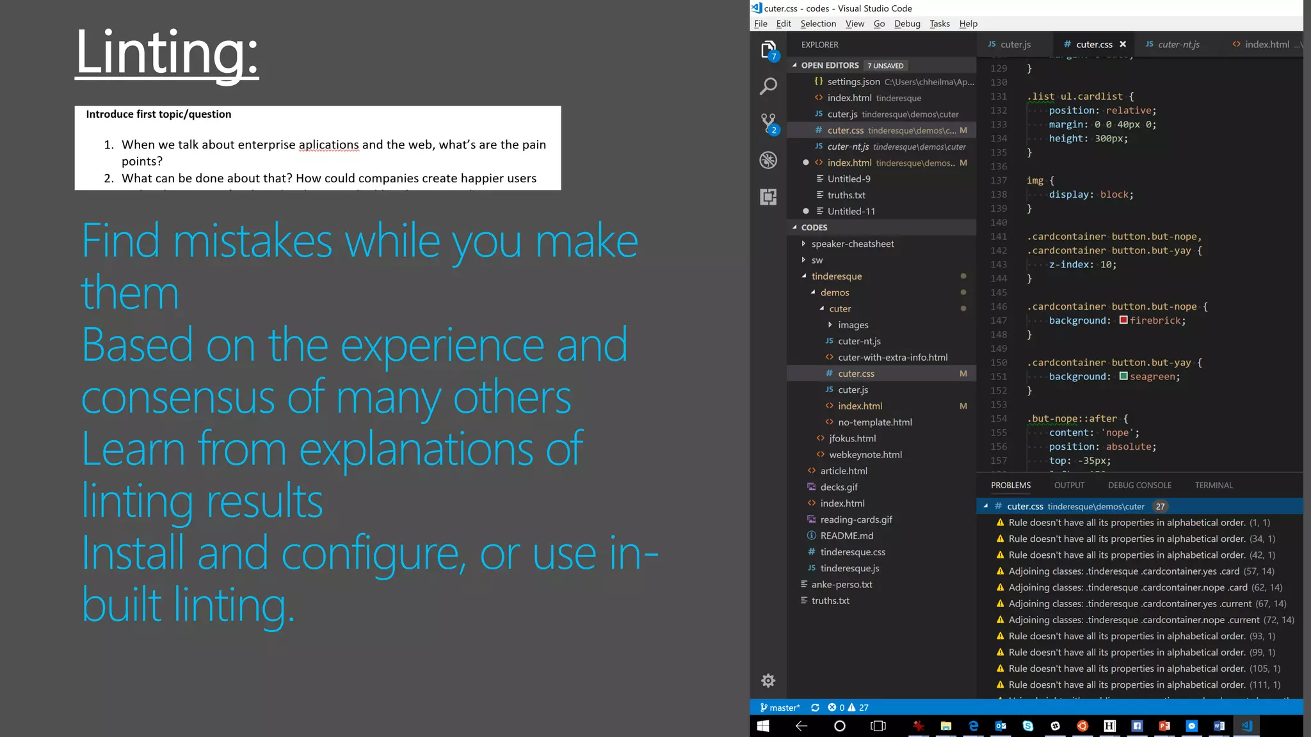Click the master* git branch indicator
This screenshot has width=1311, height=737.
(x=780, y=708)
